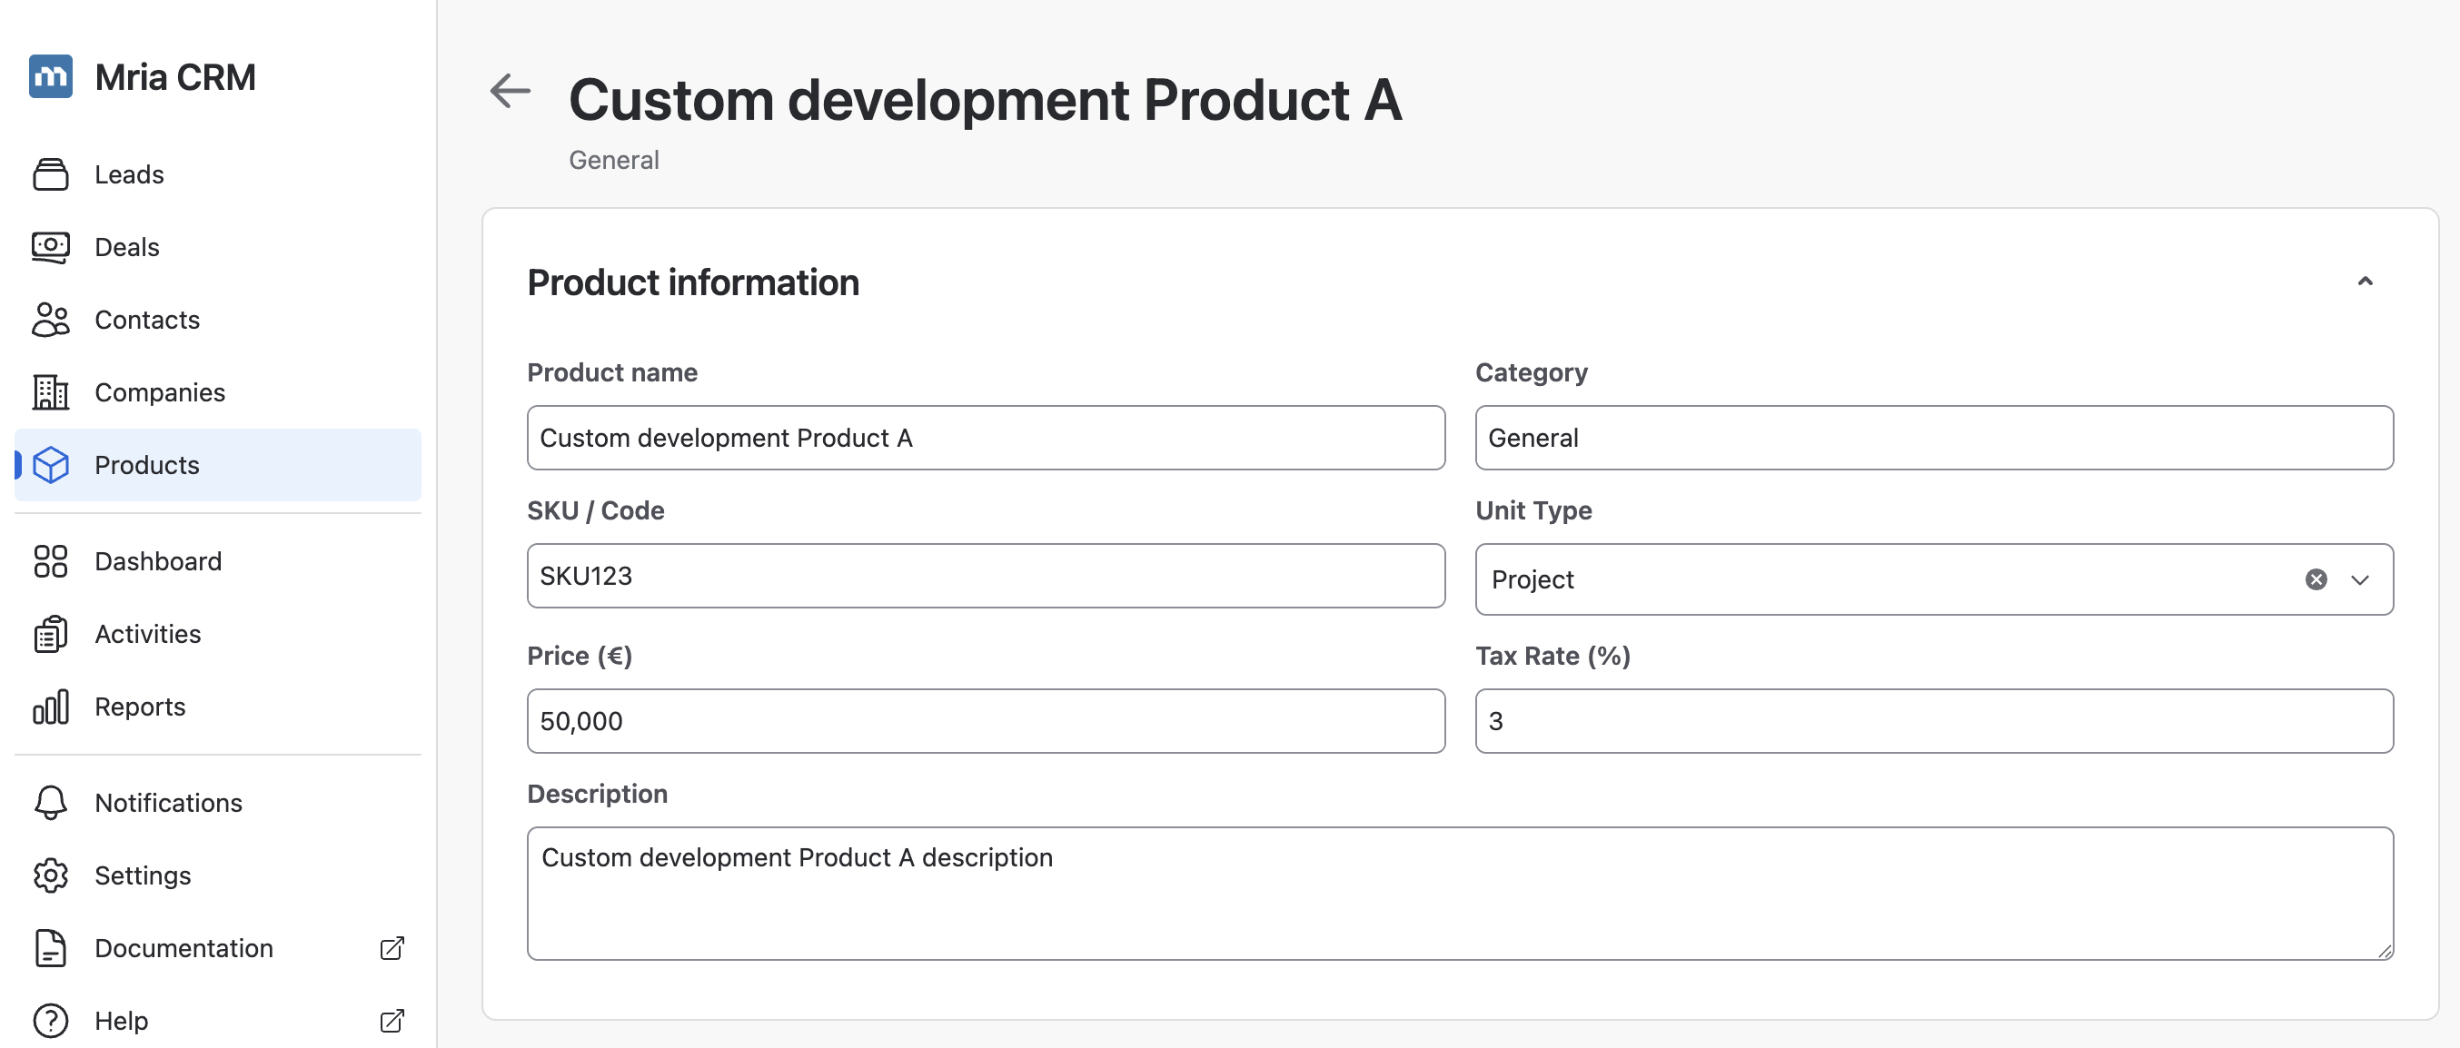2460x1048 pixels.
Task: Open Settings from sidebar
Action: tap(218, 875)
